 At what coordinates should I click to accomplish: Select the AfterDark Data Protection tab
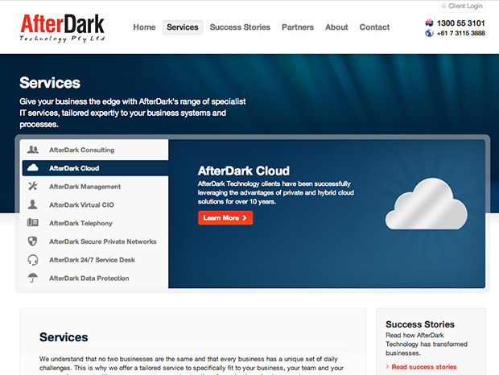coord(94,278)
